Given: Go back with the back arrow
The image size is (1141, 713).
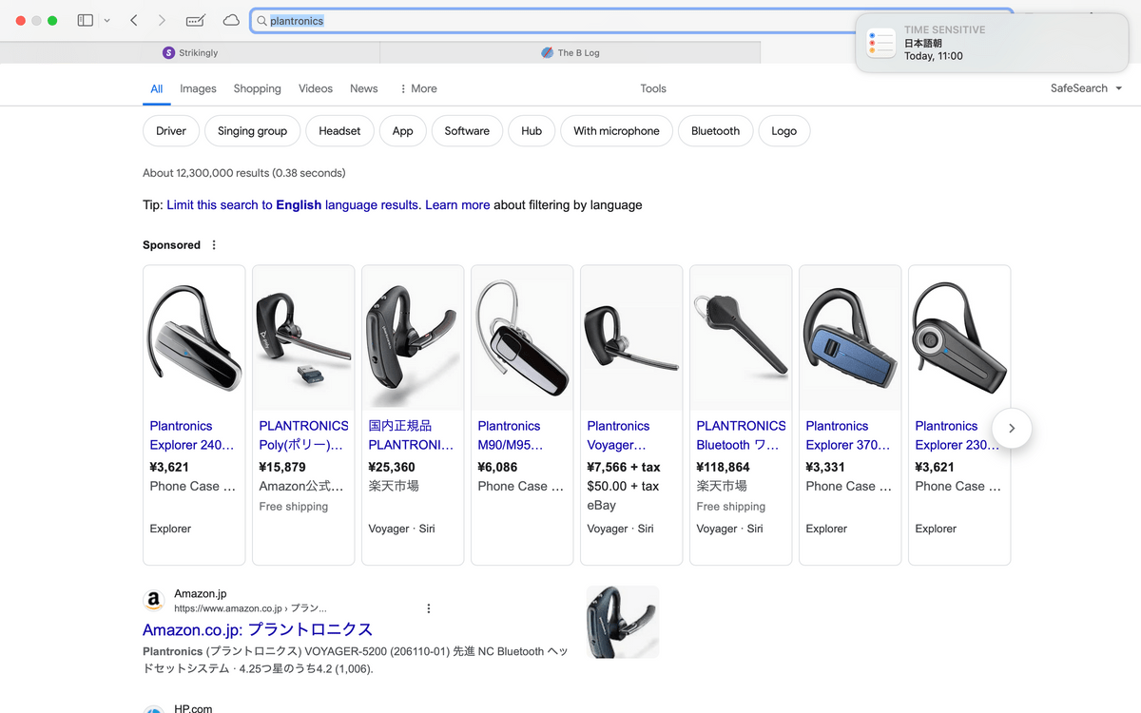Looking at the screenshot, I should [x=134, y=20].
